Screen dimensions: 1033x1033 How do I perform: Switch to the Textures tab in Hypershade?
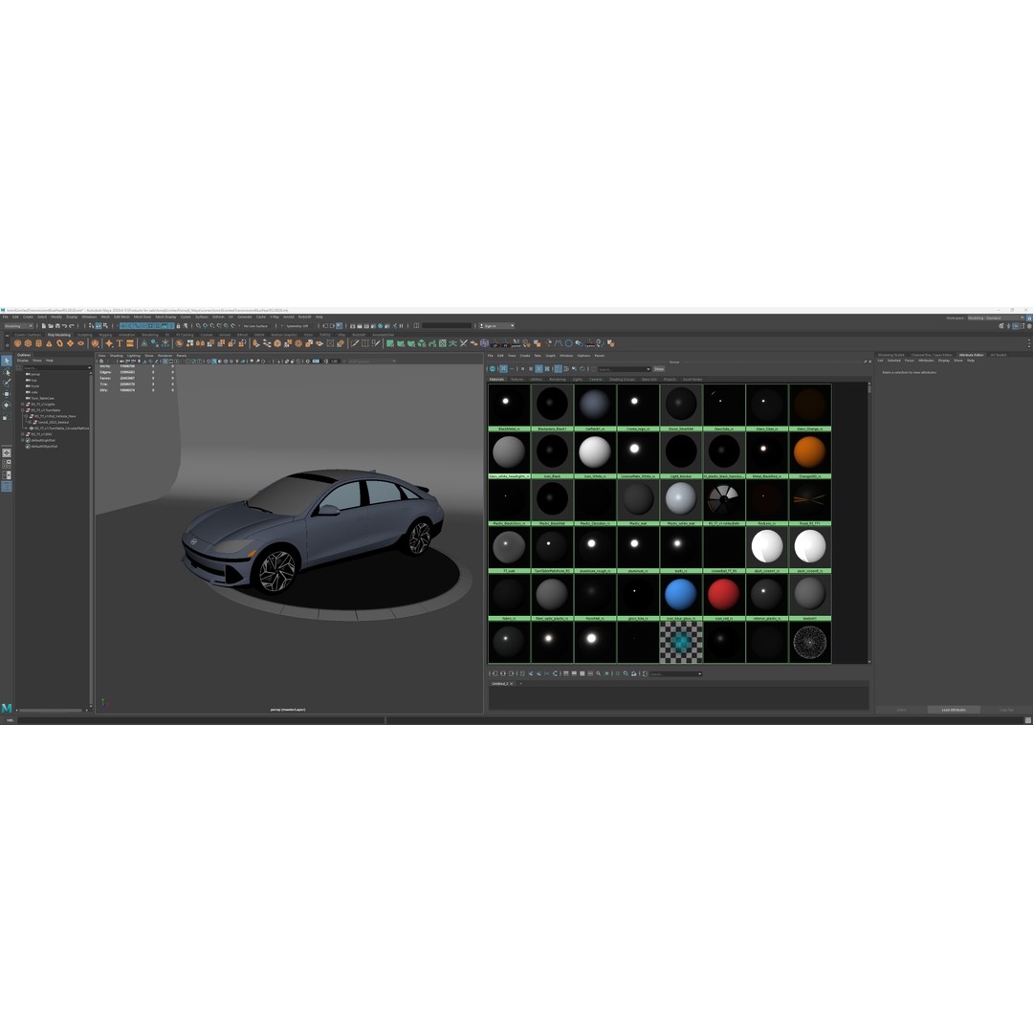point(517,380)
